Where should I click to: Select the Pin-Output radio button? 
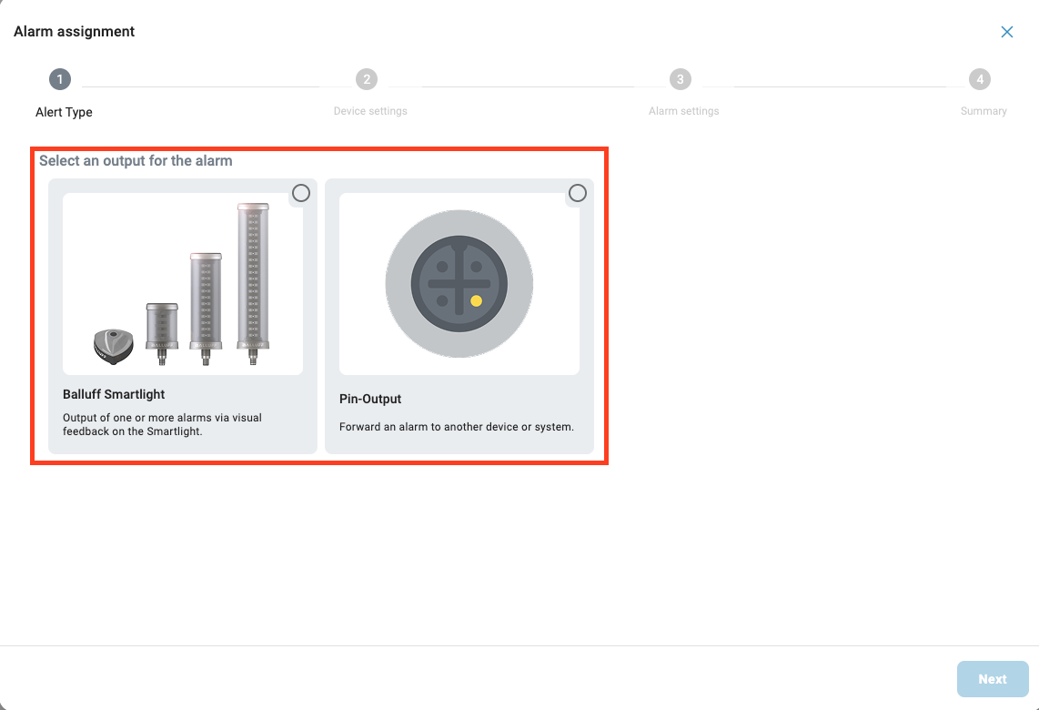pos(578,193)
